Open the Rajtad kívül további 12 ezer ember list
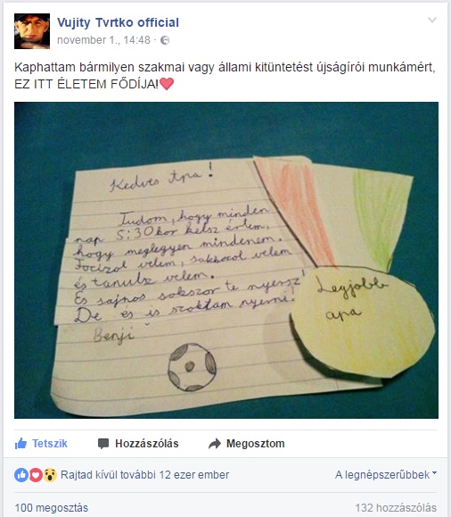The height and width of the screenshot is (517, 451). [145, 475]
